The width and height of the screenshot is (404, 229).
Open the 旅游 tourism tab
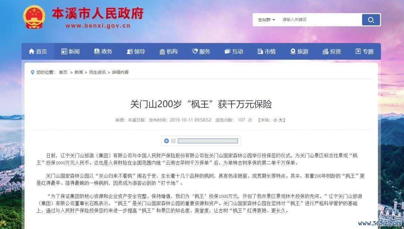299,51
